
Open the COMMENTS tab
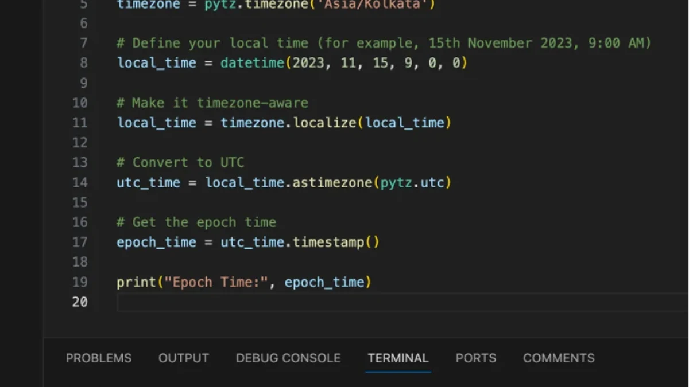pyautogui.click(x=559, y=358)
